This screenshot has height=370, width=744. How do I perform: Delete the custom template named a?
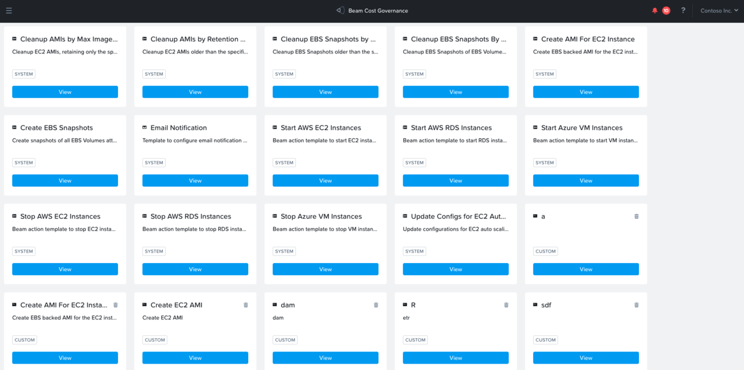[x=636, y=216]
